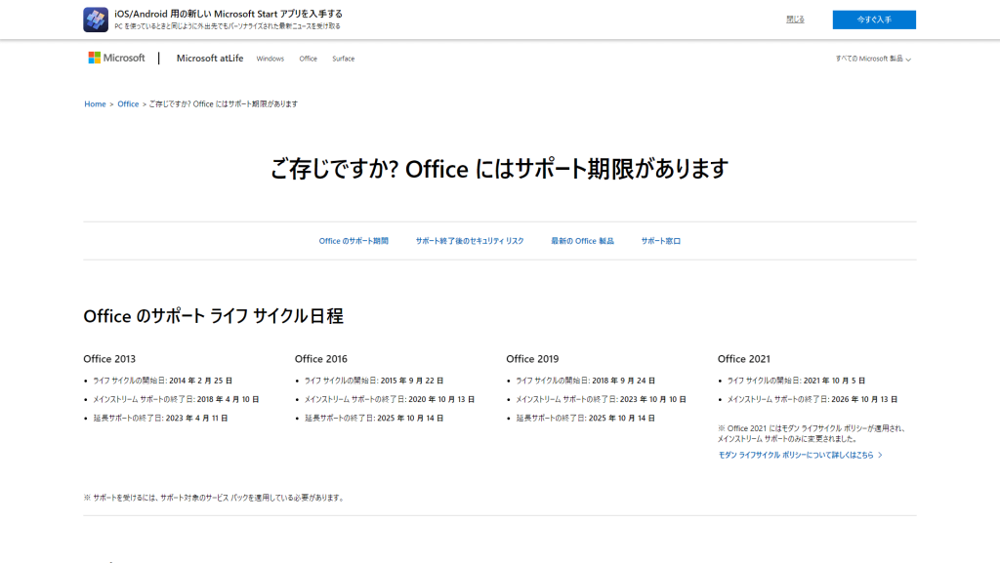Click the Office 2021 modern lifecycle note
1000x563 pixels.
point(812,433)
